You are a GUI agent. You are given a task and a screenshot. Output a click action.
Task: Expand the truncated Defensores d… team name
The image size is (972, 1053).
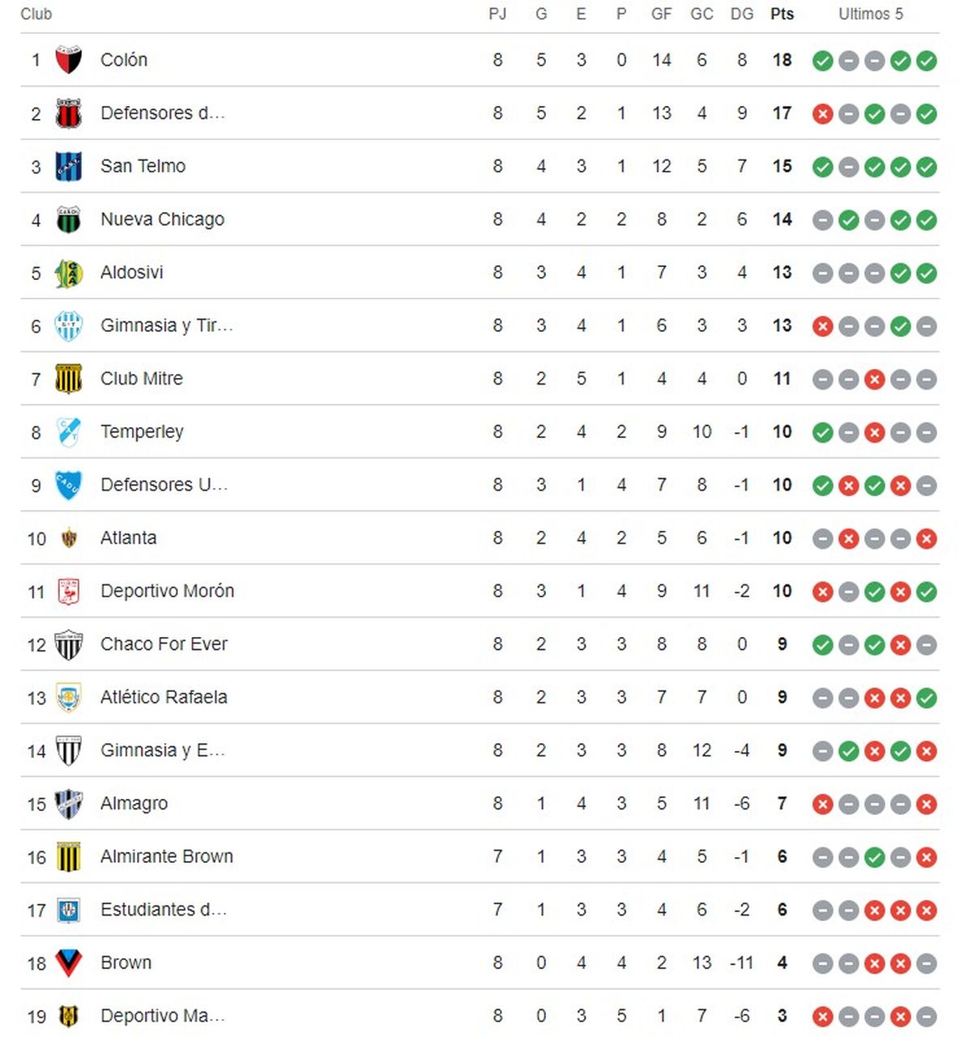(164, 113)
